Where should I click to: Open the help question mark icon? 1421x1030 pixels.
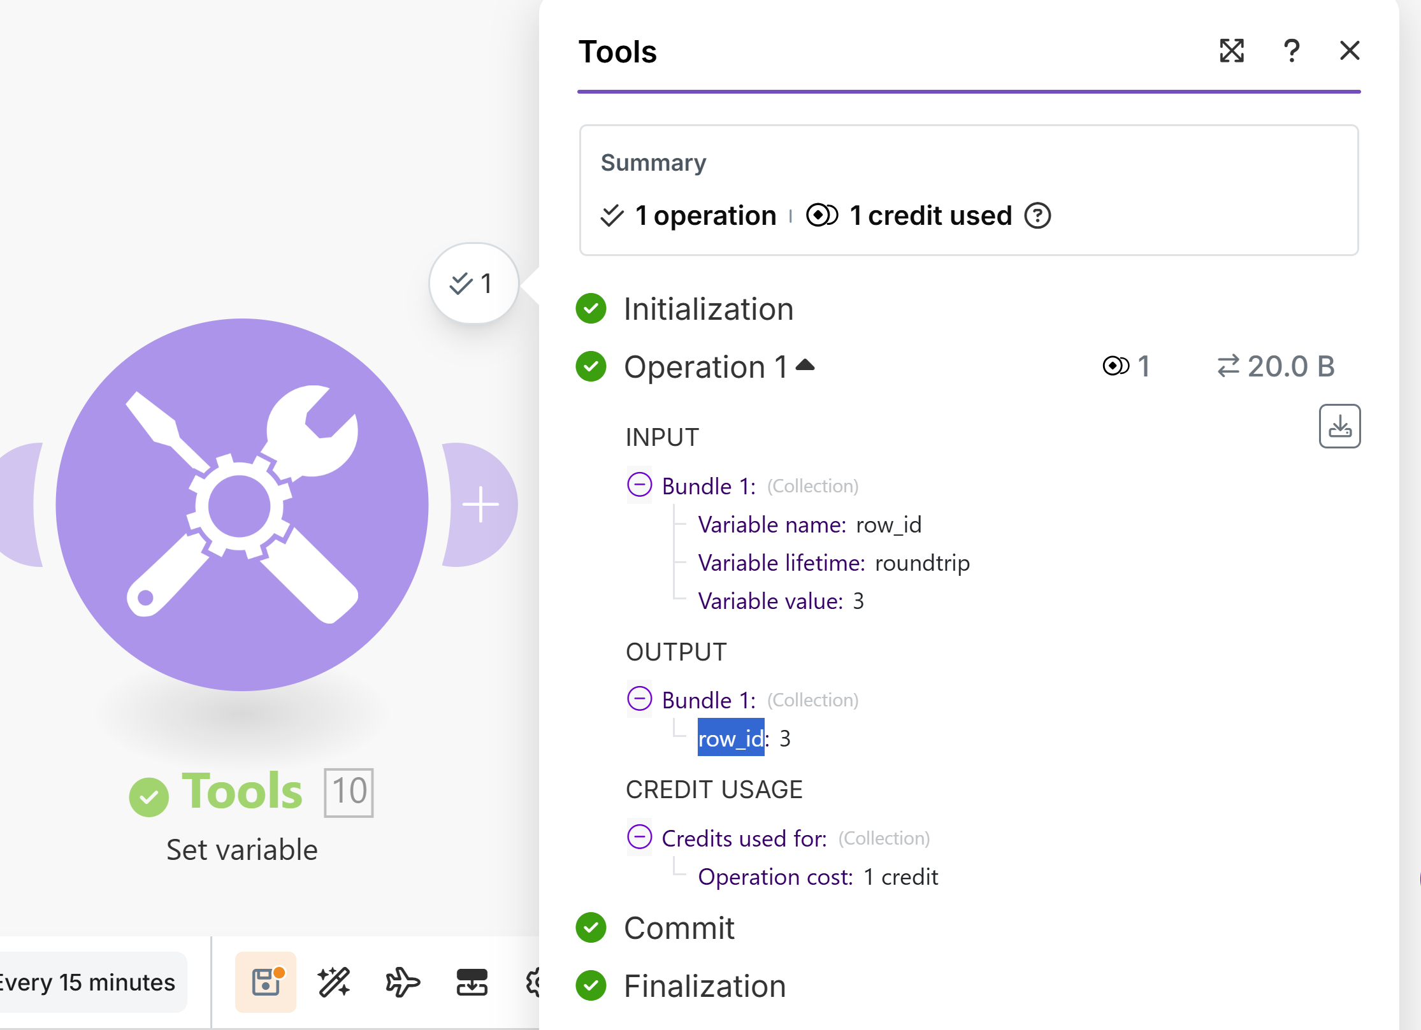click(1291, 51)
